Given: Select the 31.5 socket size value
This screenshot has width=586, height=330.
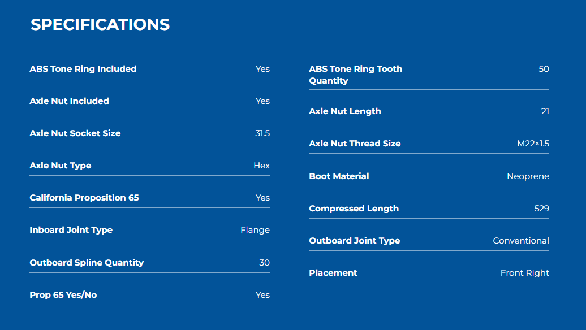Looking at the screenshot, I should 262,133.
